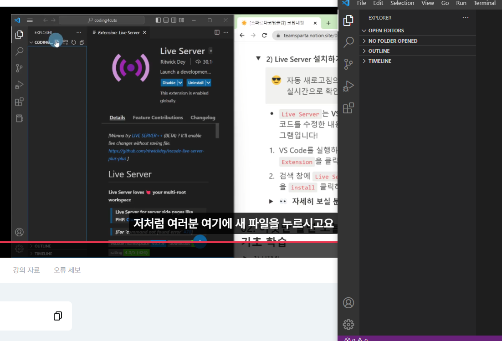The image size is (502, 341).
Task: Click browser back arrow in video
Action: pos(242,35)
